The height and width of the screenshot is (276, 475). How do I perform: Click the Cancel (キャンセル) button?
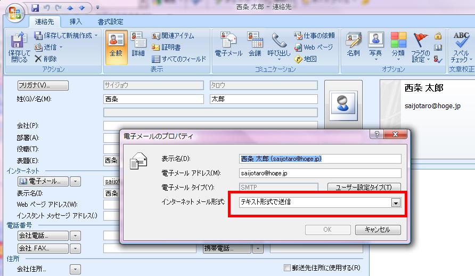tap(378, 230)
